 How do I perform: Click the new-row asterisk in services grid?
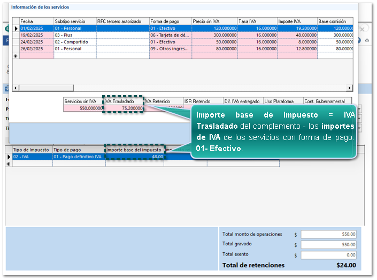(x=16, y=56)
